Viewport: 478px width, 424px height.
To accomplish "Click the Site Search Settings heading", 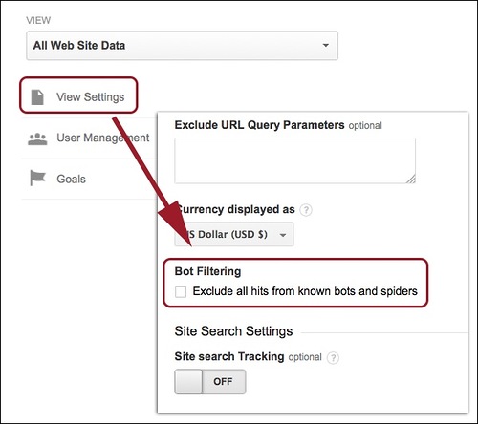I will [233, 331].
